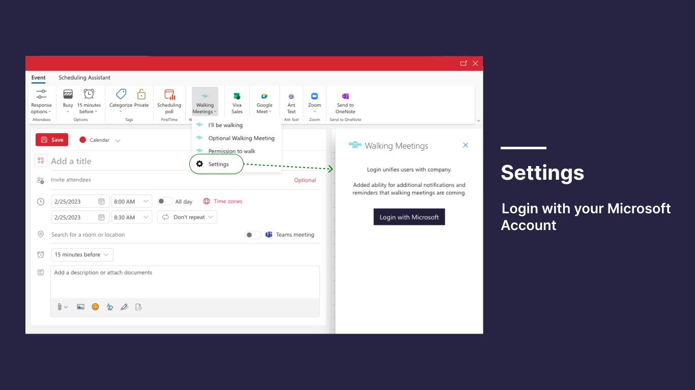Click the document loop icon in editor toolbar

139,307
